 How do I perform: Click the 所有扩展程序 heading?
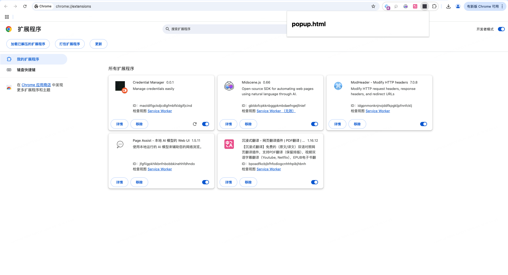click(x=121, y=68)
